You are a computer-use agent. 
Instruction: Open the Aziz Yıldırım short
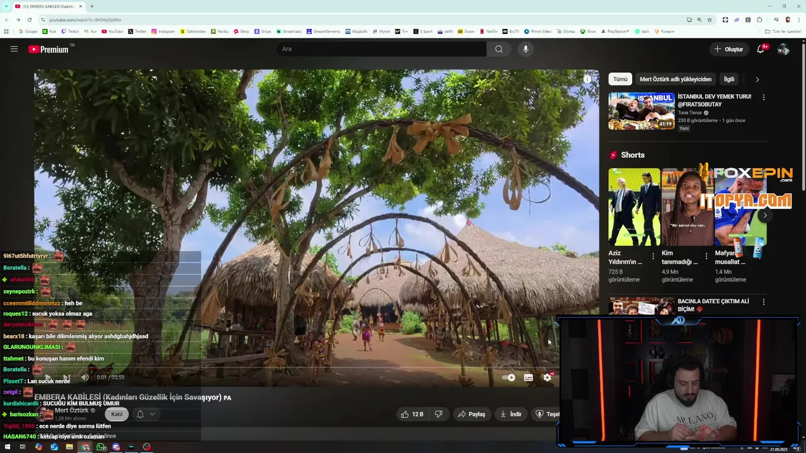(634, 207)
